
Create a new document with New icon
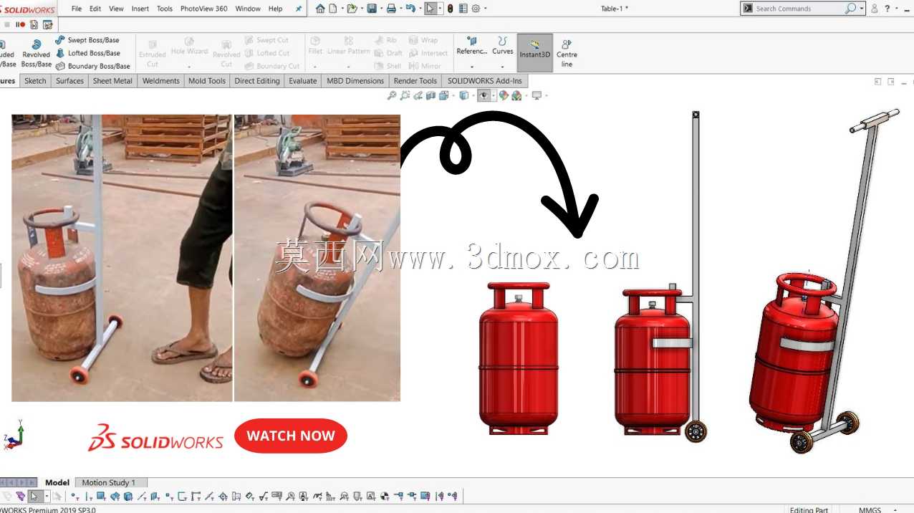(332, 9)
